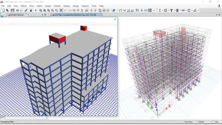Click the New Model toolbar icon
Image resolution: width=222 pixels, height=125 pixels.
coord(4,10)
